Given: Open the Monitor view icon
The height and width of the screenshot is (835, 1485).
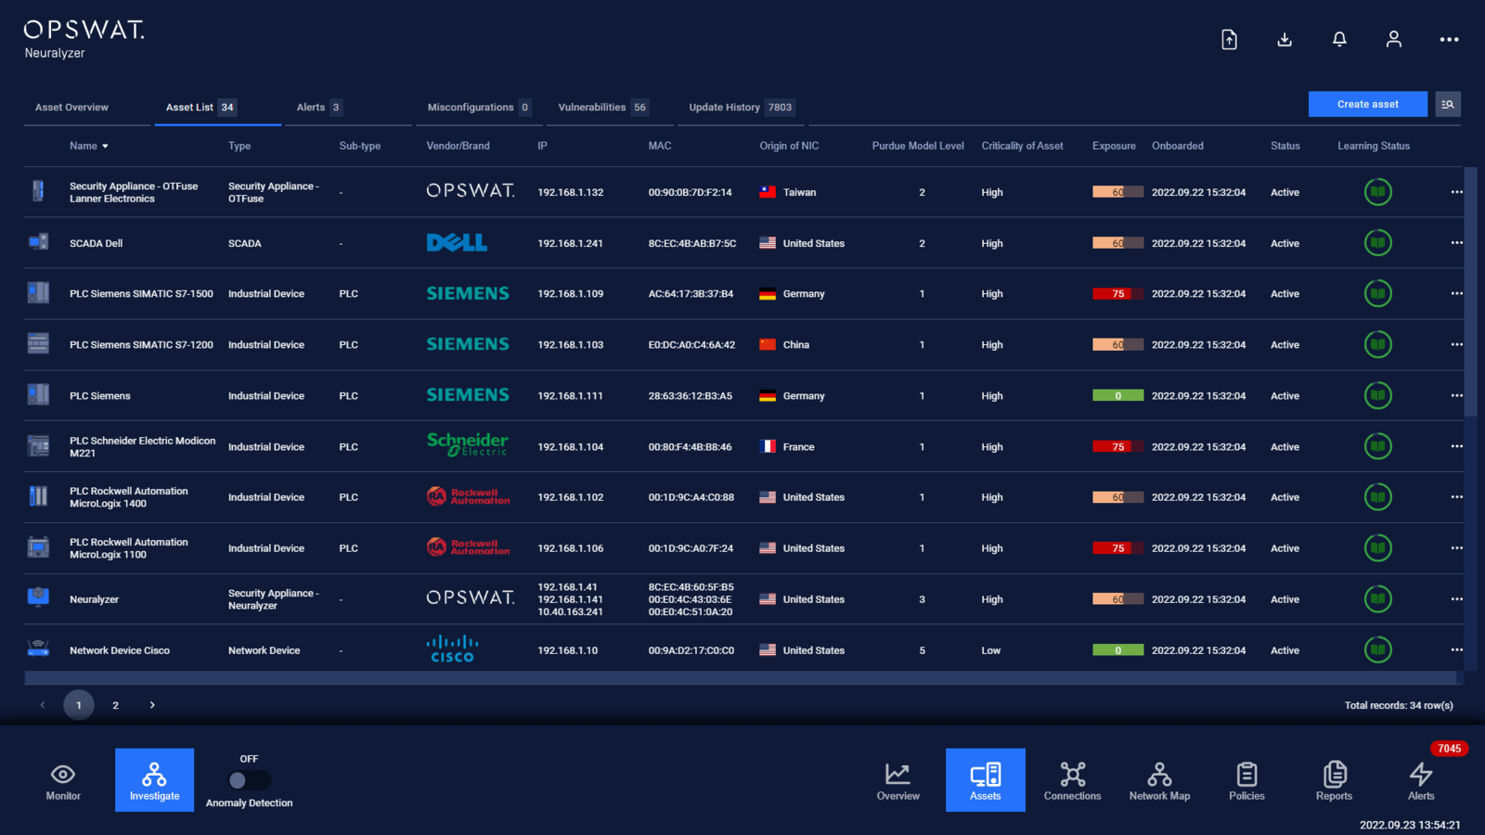Looking at the screenshot, I should pyautogui.click(x=62, y=779).
